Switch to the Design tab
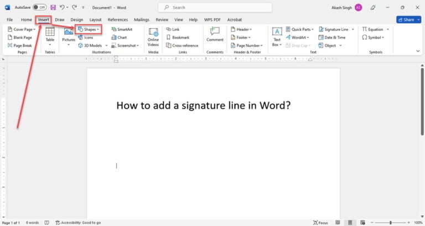Image resolution: width=425 pixels, height=226 pixels. [x=77, y=20]
